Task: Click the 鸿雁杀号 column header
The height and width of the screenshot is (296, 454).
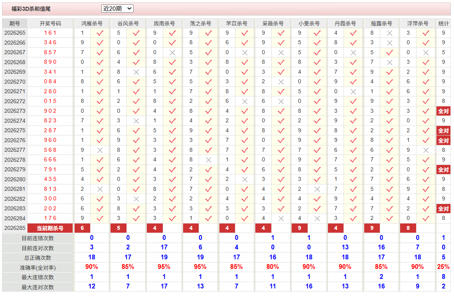Action: [x=92, y=24]
